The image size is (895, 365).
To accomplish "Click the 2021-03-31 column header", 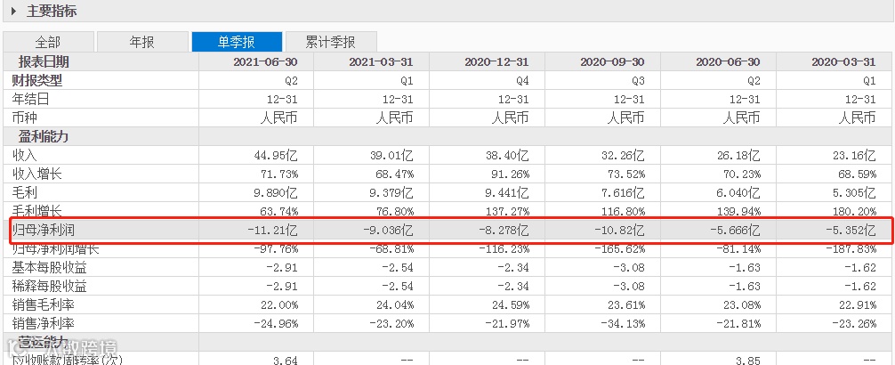I will point(381,62).
